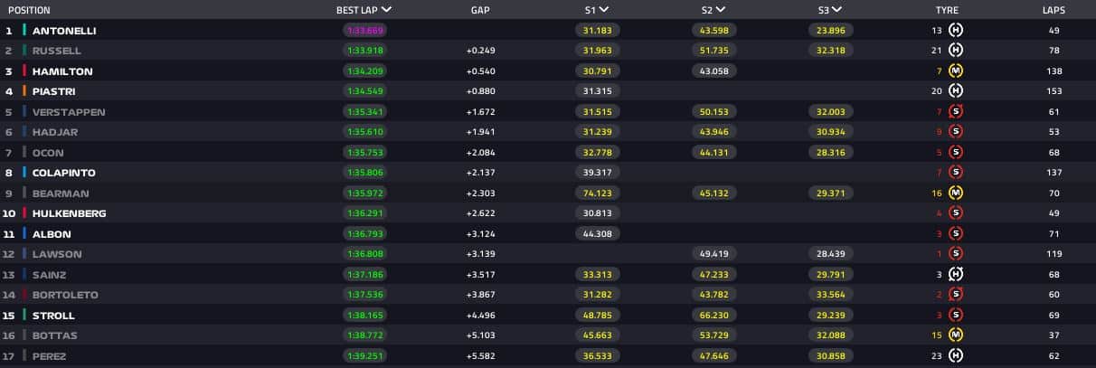Image resolution: width=1096 pixels, height=368 pixels.
Task: Click Piastri's hard tyre icon
Action: [957, 91]
